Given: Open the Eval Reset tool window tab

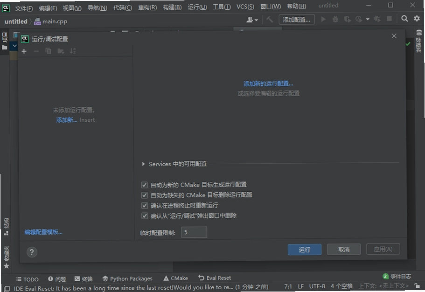Looking at the screenshot, I should pos(215,278).
